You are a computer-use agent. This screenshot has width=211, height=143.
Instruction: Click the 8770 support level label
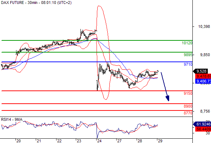coord(188,113)
